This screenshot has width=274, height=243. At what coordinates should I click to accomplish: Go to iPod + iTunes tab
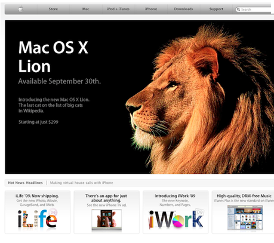118,9
